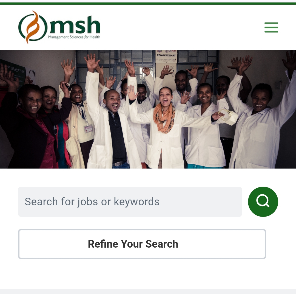
Task: Click the white magnifier glyph in green circle
Action: pos(263,201)
